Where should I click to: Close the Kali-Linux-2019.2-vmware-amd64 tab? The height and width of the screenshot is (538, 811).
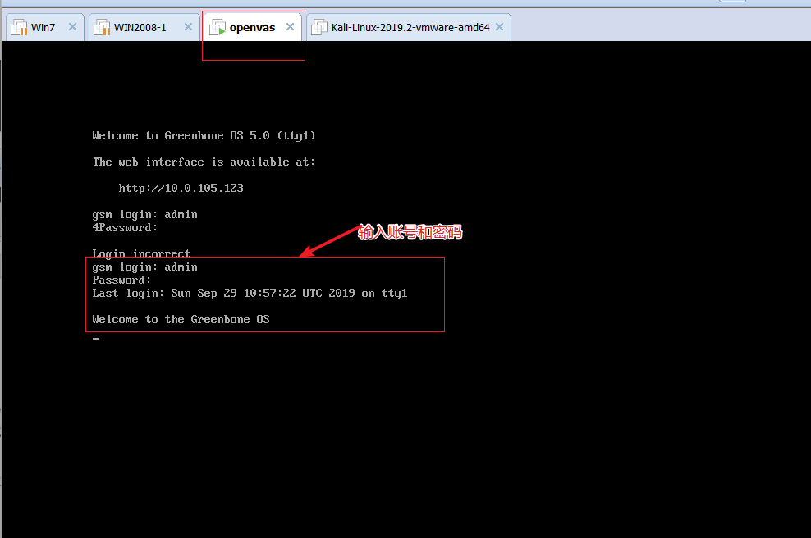tap(499, 27)
